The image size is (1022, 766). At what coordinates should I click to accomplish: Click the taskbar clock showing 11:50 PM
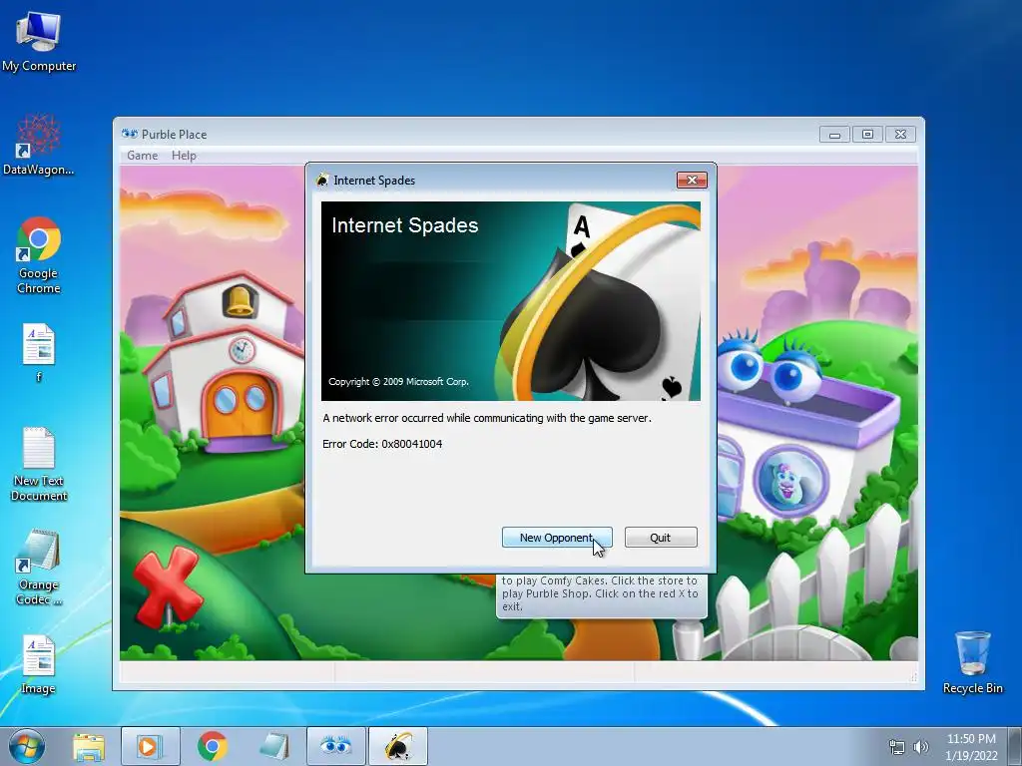click(x=971, y=746)
